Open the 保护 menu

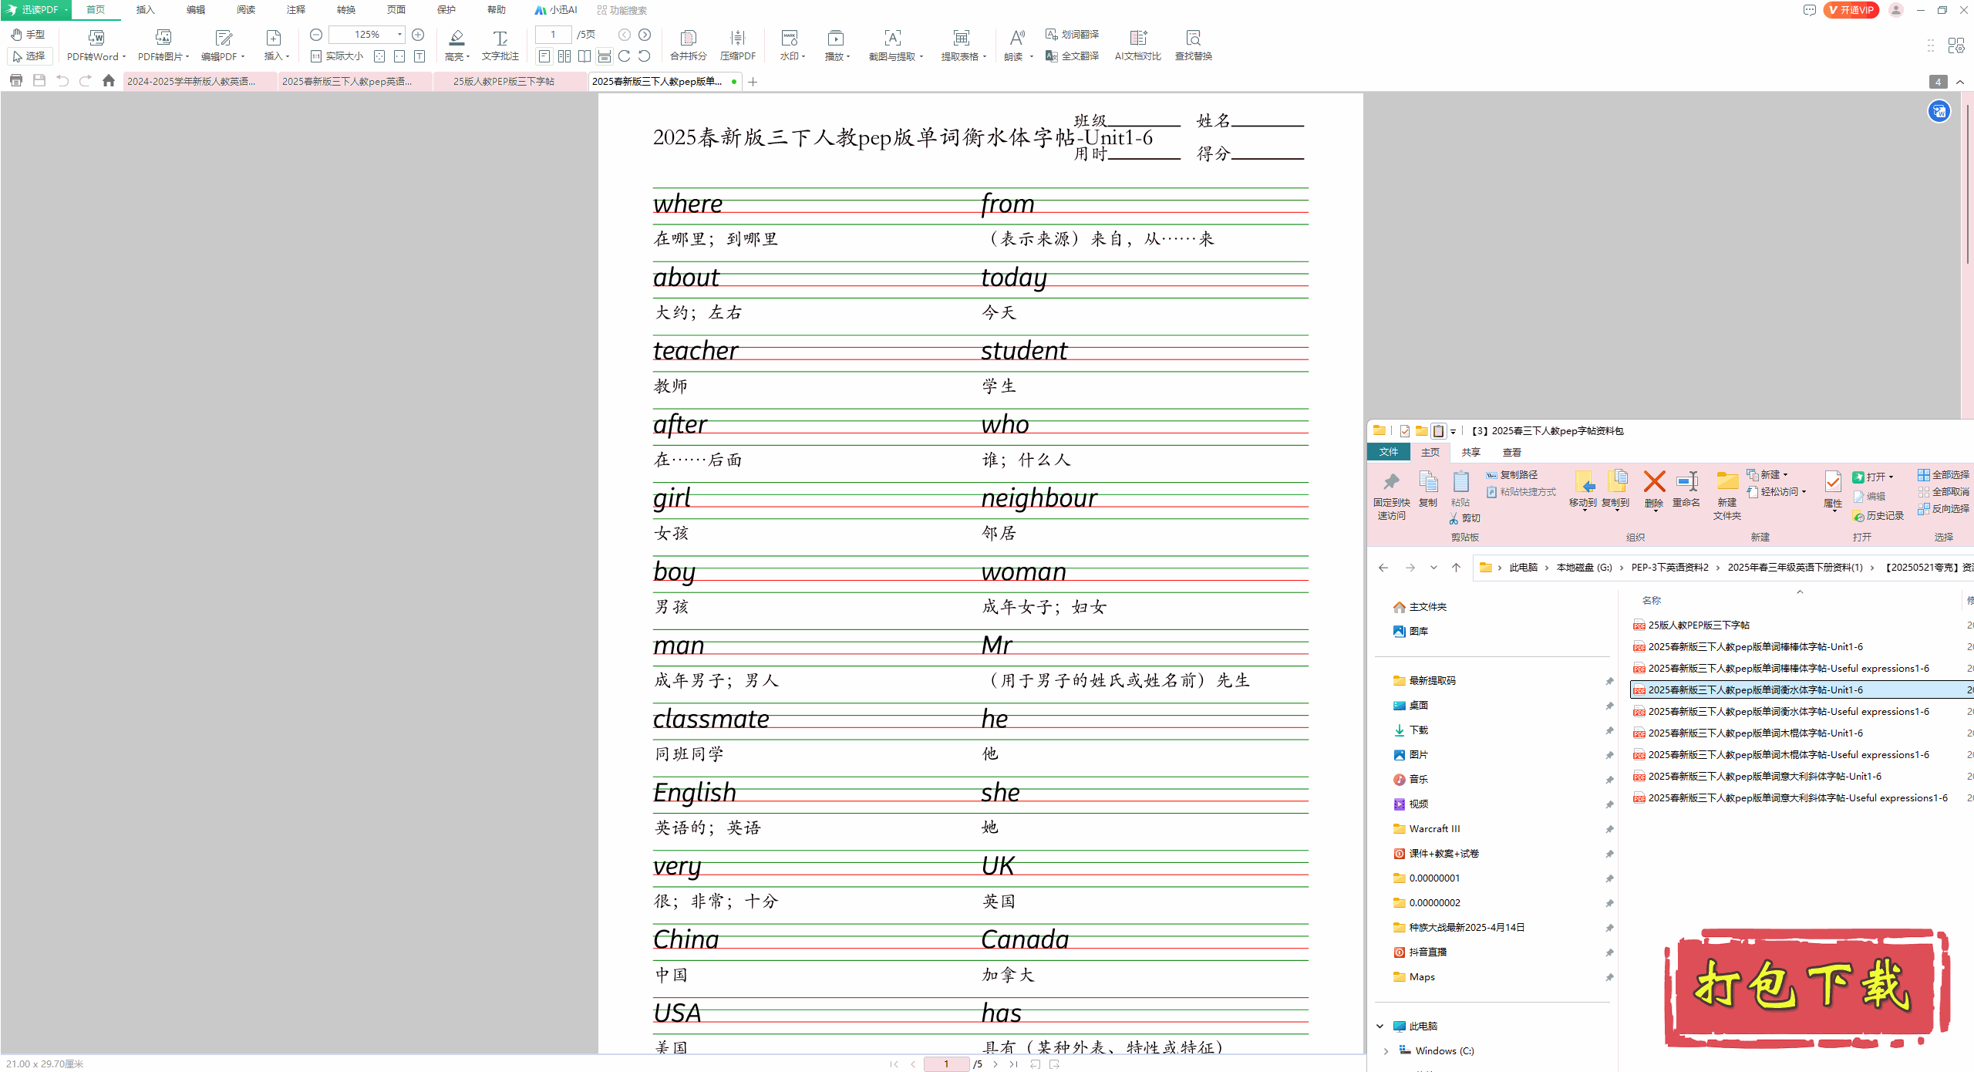tap(446, 10)
